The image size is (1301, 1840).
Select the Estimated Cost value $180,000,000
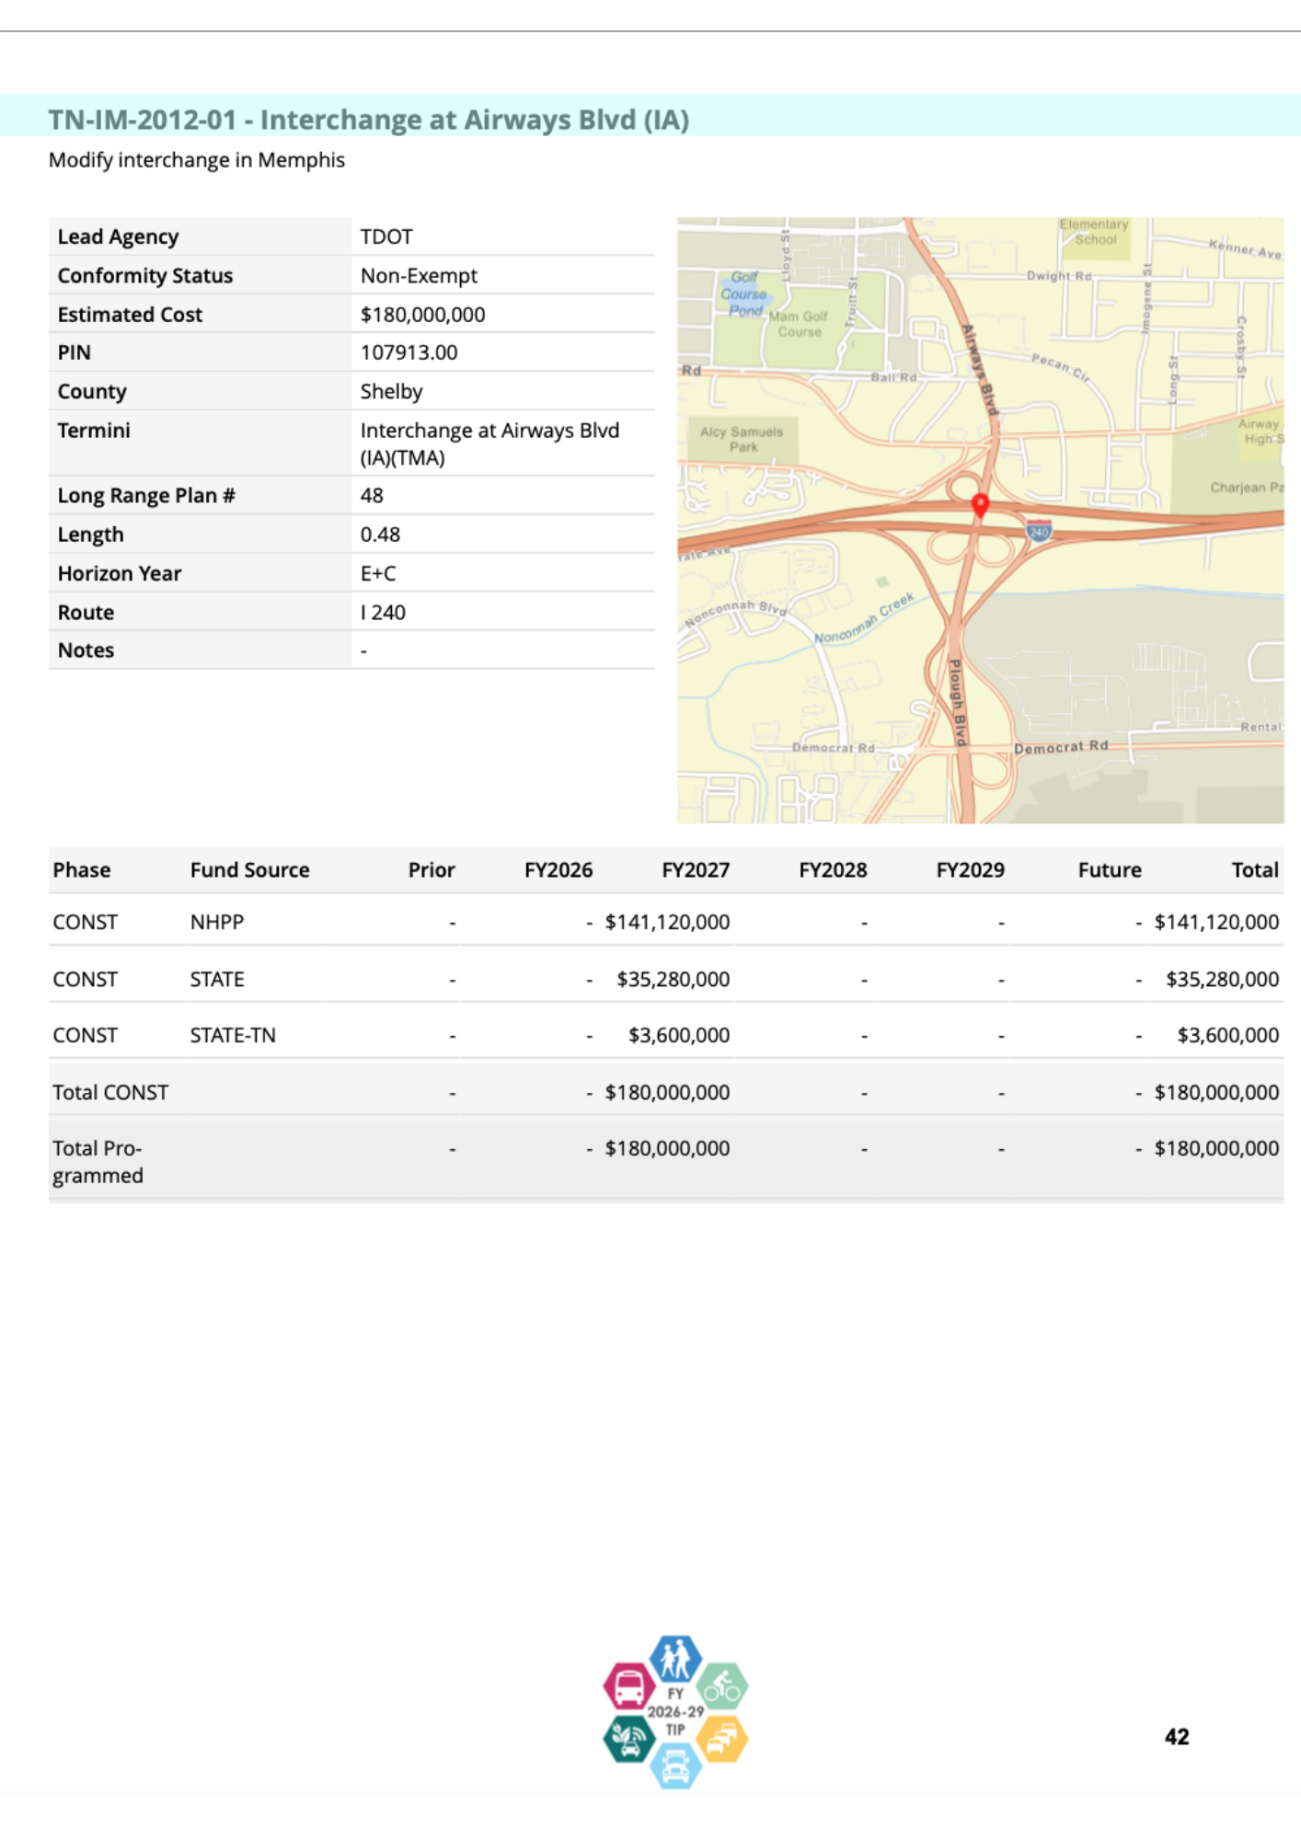(x=422, y=315)
